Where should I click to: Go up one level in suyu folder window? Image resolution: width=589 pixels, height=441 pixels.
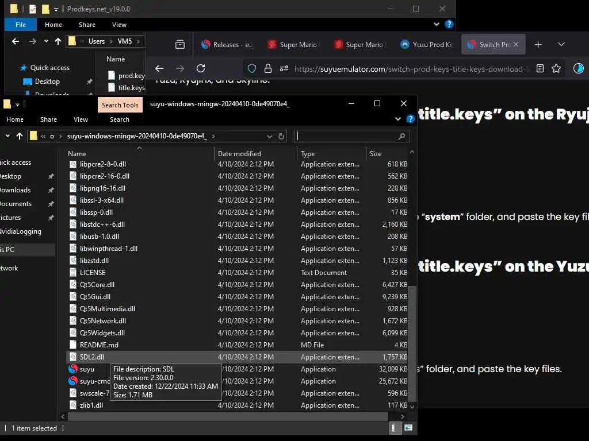coord(20,136)
